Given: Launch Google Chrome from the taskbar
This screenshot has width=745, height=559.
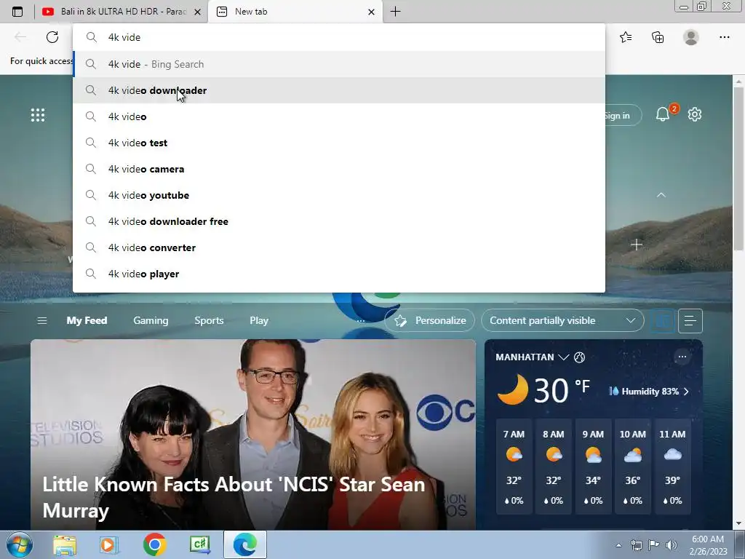Looking at the screenshot, I should coord(154,544).
